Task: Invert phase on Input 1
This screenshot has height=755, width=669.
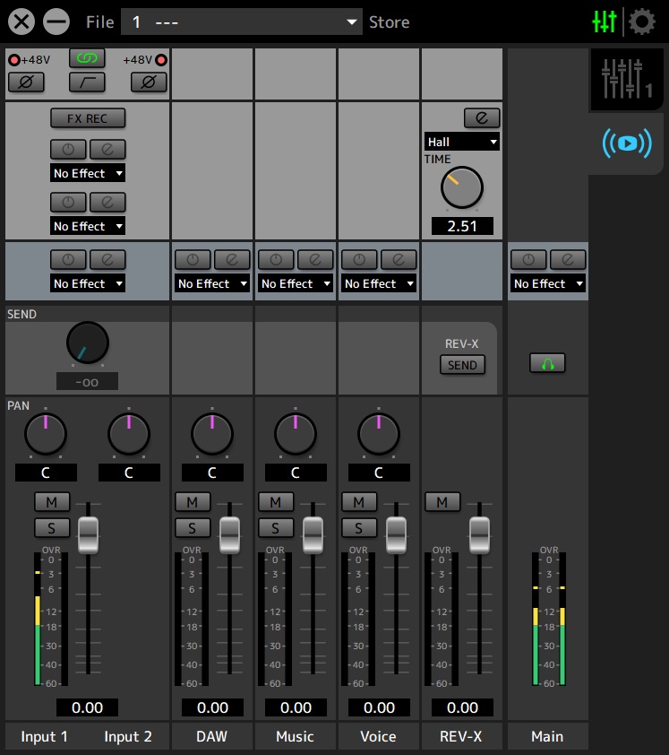Action: click(25, 82)
